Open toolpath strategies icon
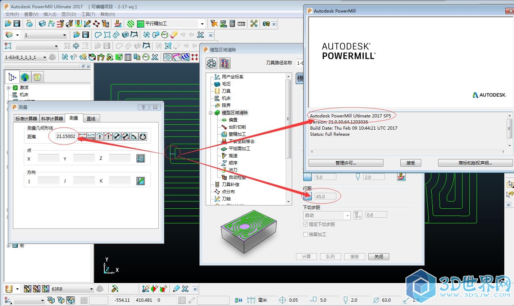 click(131, 24)
